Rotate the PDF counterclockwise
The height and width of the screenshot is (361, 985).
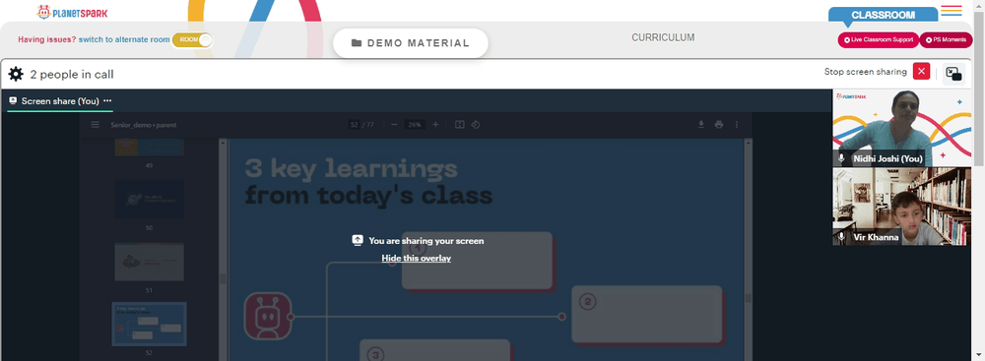pyautogui.click(x=476, y=124)
